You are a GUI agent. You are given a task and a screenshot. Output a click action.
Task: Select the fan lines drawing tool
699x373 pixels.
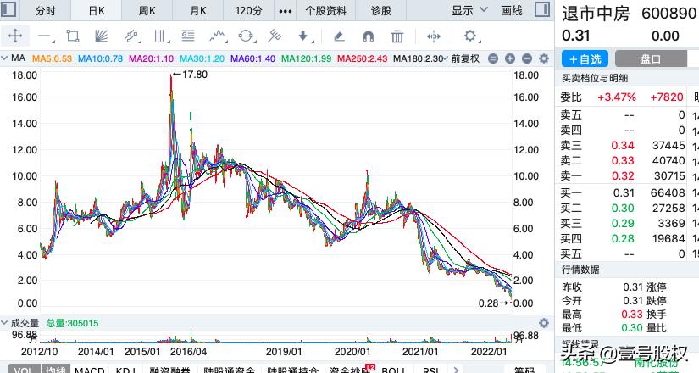pos(101,36)
